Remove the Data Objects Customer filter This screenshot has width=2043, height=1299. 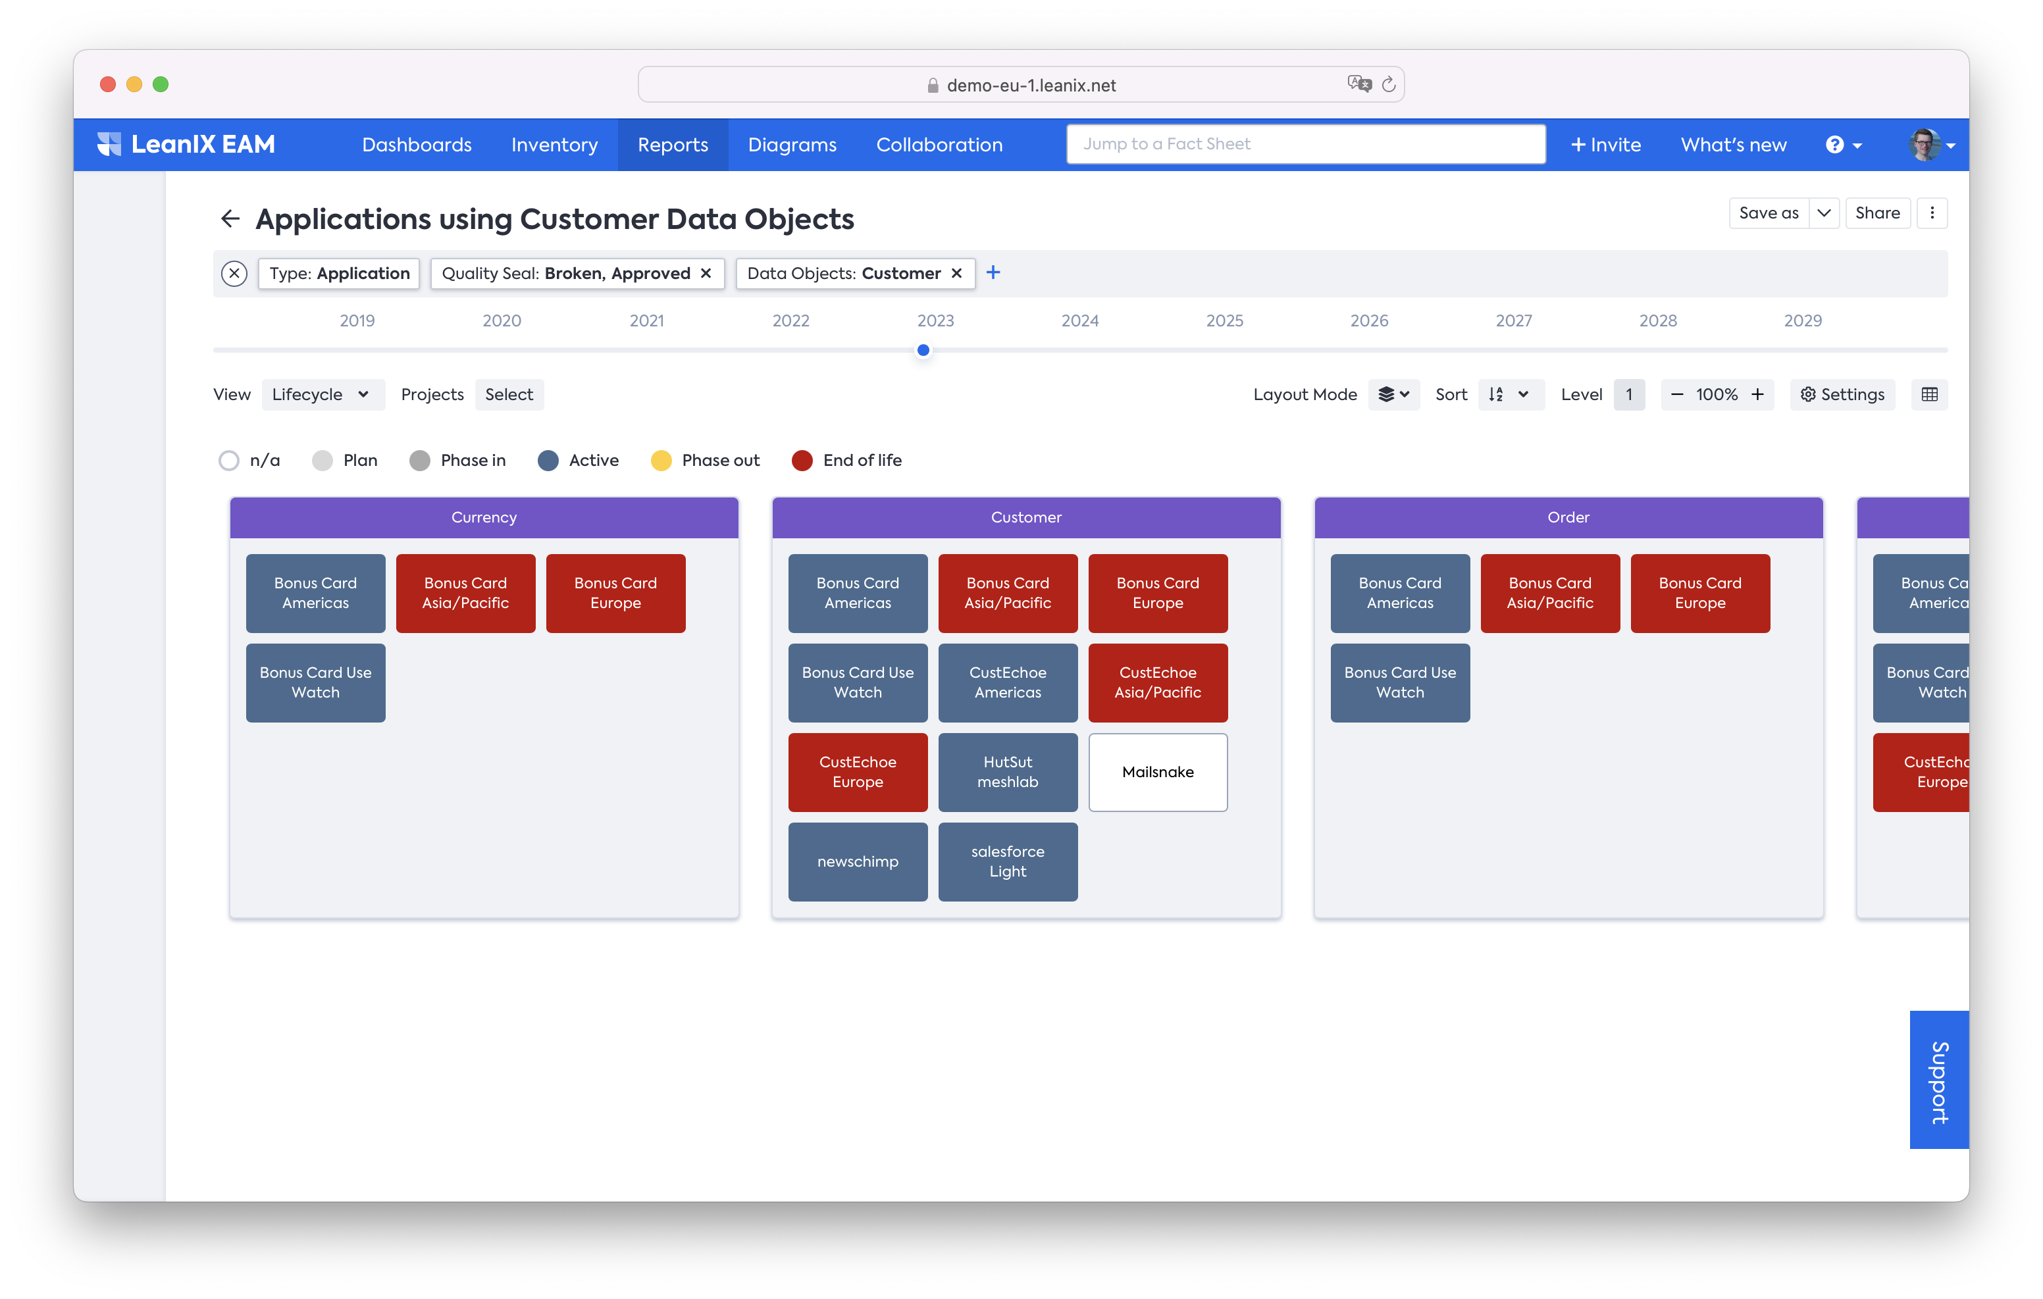coord(957,273)
